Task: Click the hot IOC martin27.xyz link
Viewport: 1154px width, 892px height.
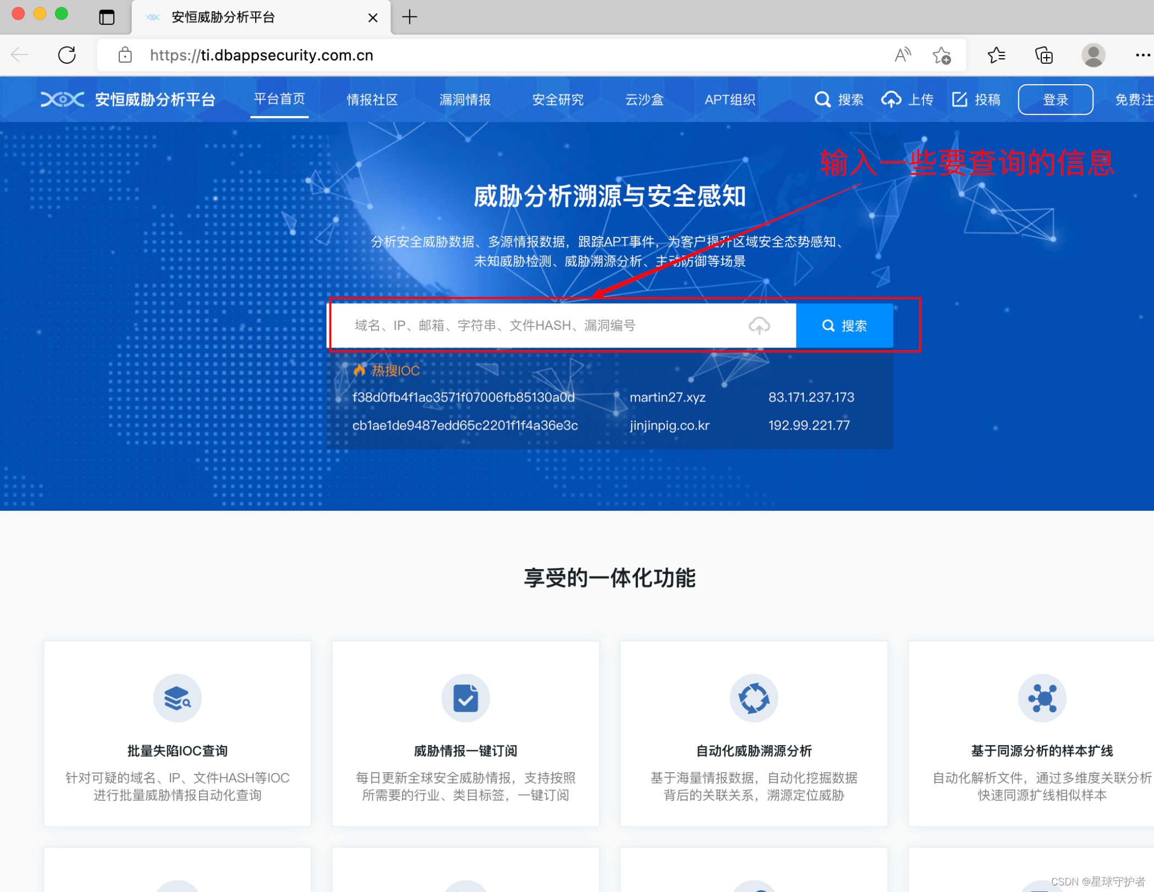Action: 667,397
